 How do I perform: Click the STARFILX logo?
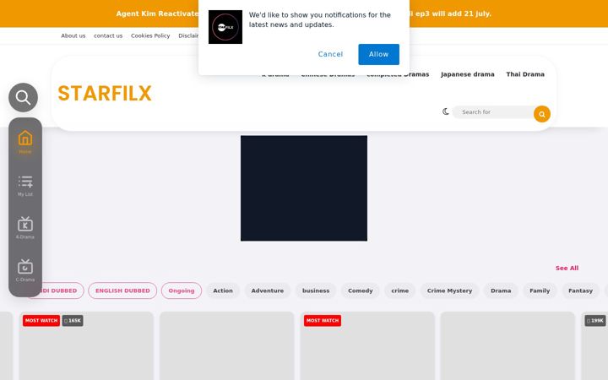(x=105, y=94)
